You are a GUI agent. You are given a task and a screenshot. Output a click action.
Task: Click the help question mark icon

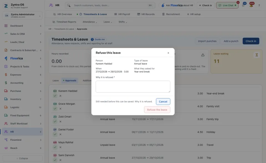259,6
